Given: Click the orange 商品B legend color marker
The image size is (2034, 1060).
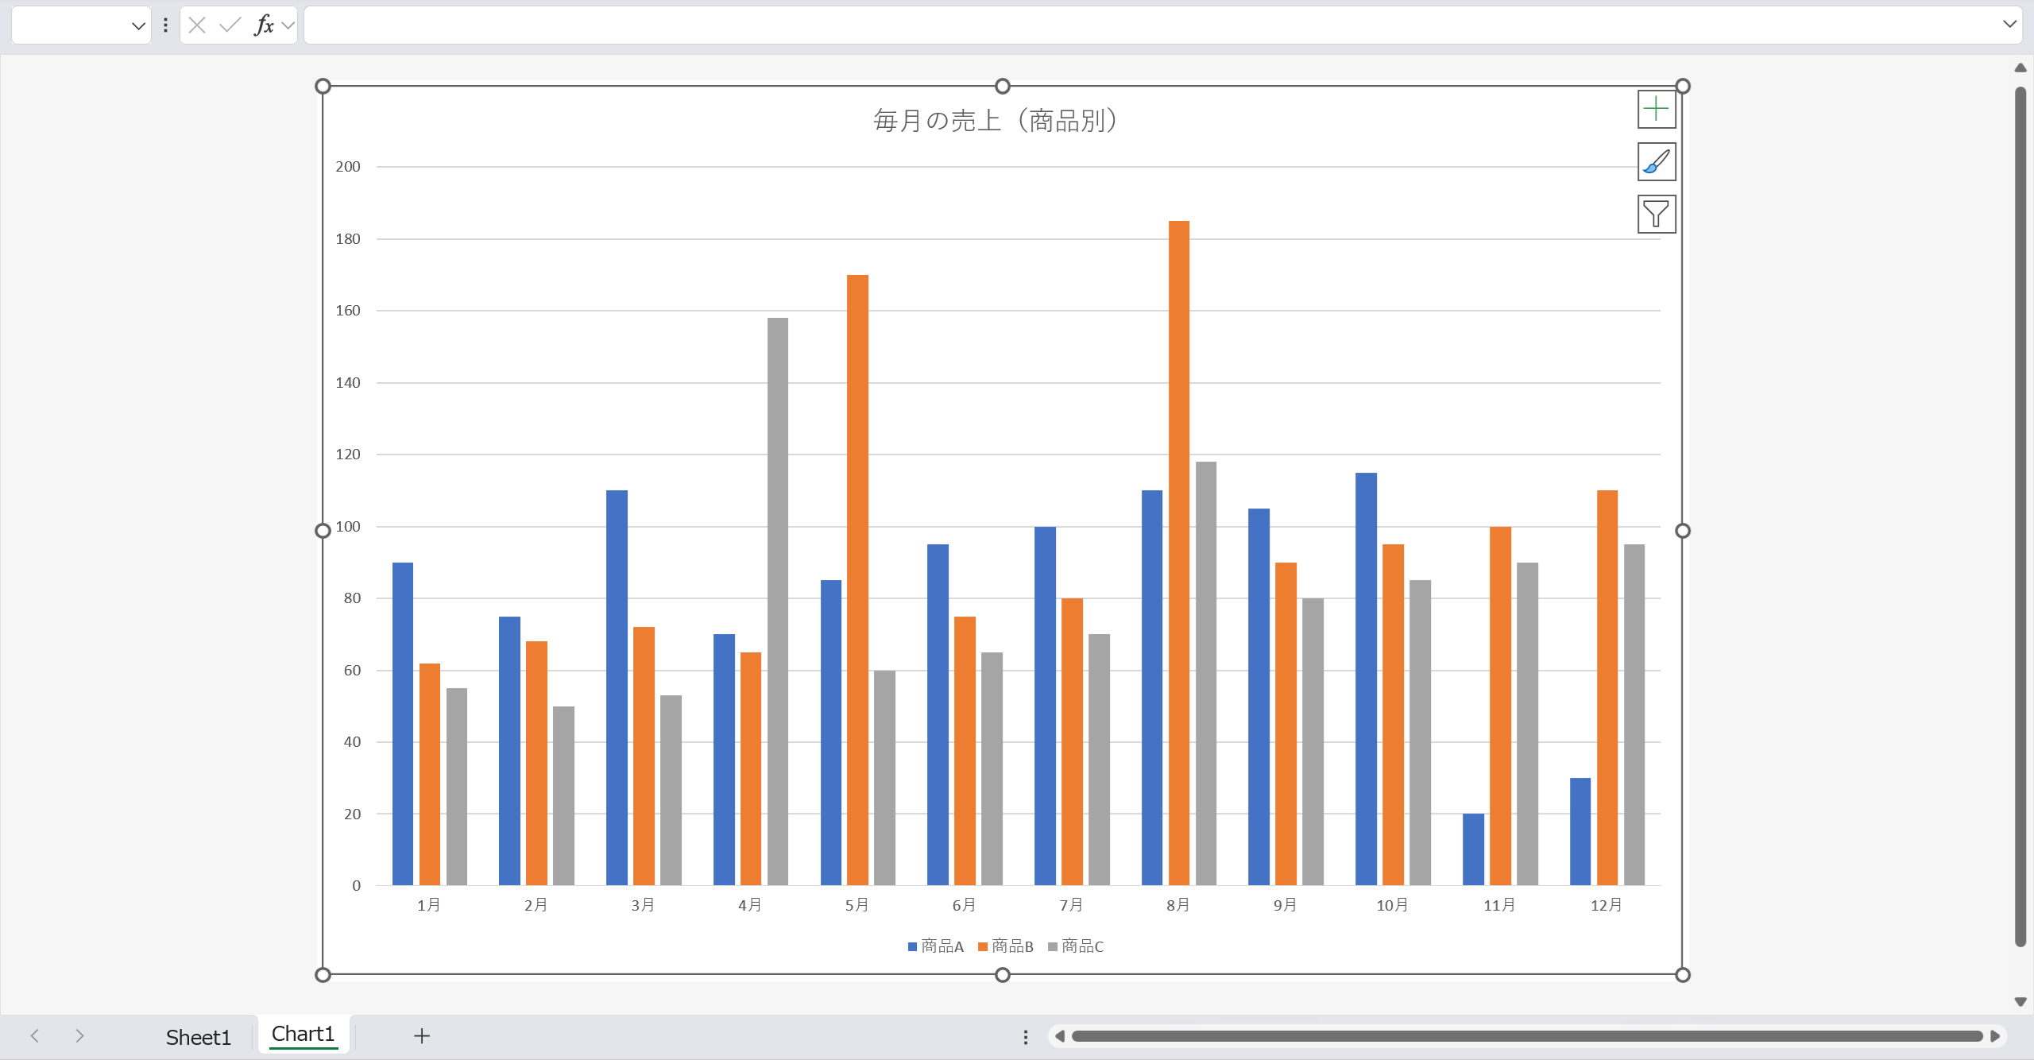Looking at the screenshot, I should (x=983, y=946).
